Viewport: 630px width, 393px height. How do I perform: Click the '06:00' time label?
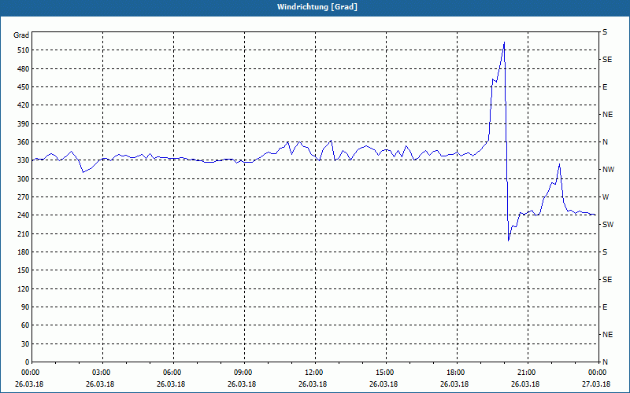click(173, 373)
